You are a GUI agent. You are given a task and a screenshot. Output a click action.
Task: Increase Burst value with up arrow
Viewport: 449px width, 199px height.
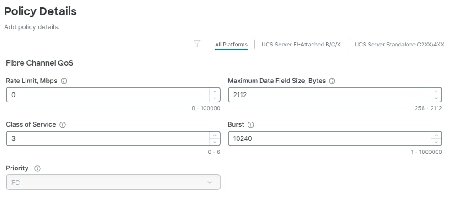[436, 135]
